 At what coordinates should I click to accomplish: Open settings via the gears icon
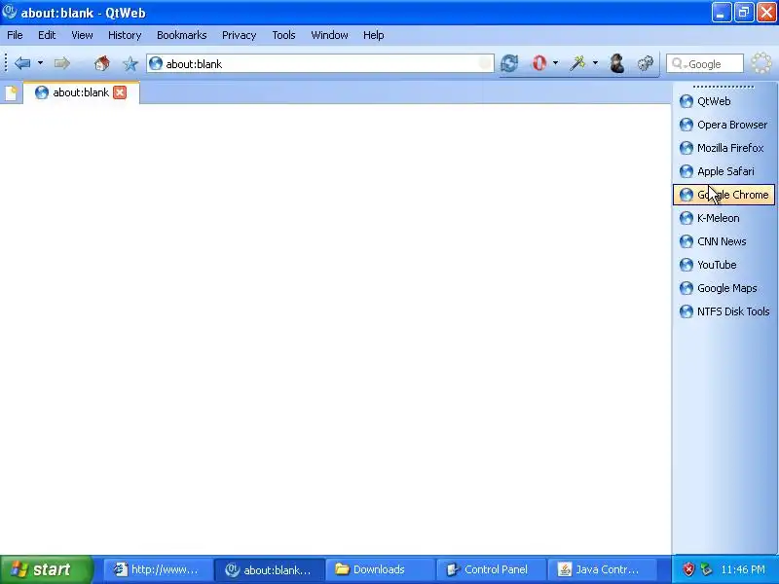click(x=646, y=63)
